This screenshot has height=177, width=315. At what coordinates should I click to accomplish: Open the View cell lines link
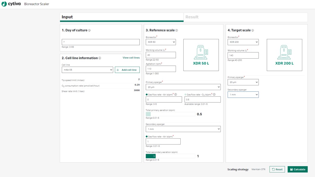pyautogui.click(x=131, y=58)
